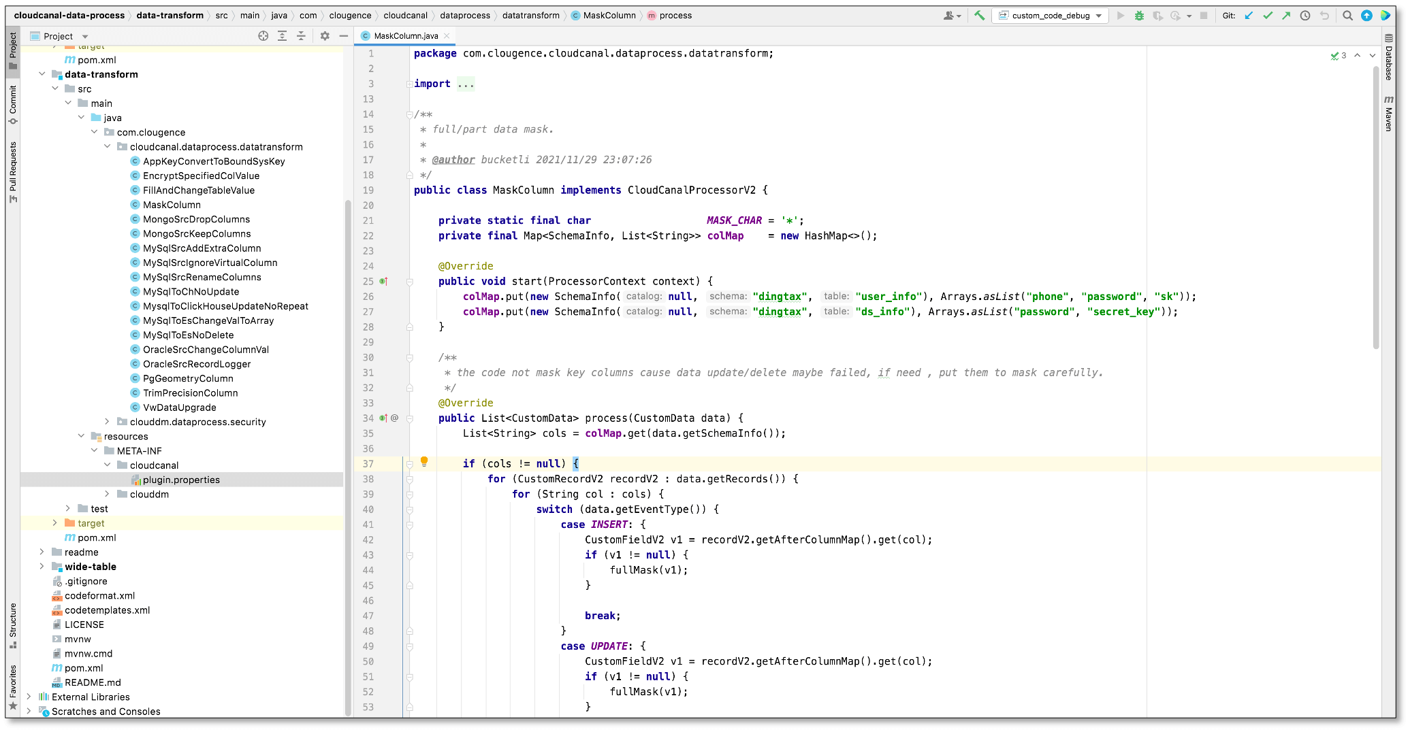Open custom_code_debug run configuration dropdown
This screenshot has height=732, width=1408.
[1050, 16]
